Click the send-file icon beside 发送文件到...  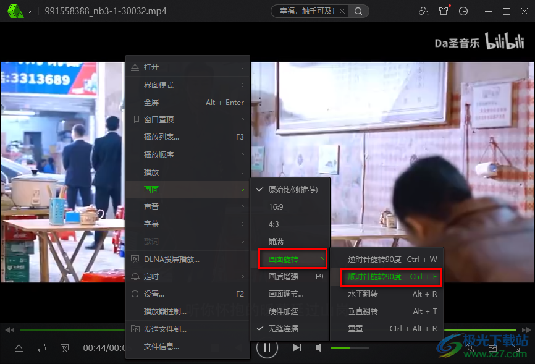click(x=135, y=329)
